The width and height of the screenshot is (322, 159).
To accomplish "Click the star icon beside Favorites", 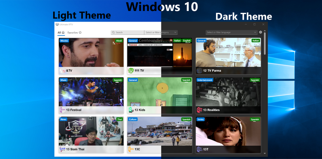I will click(80, 32).
